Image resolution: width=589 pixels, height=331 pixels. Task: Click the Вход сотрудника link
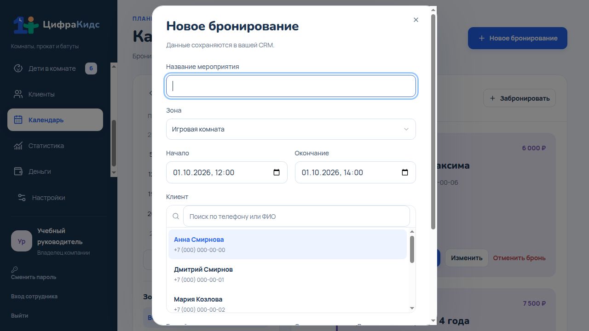[34, 297]
